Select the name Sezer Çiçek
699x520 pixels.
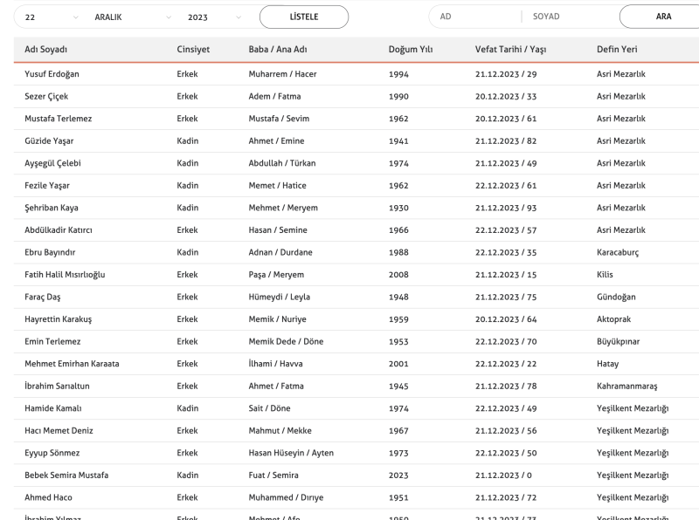tap(46, 96)
